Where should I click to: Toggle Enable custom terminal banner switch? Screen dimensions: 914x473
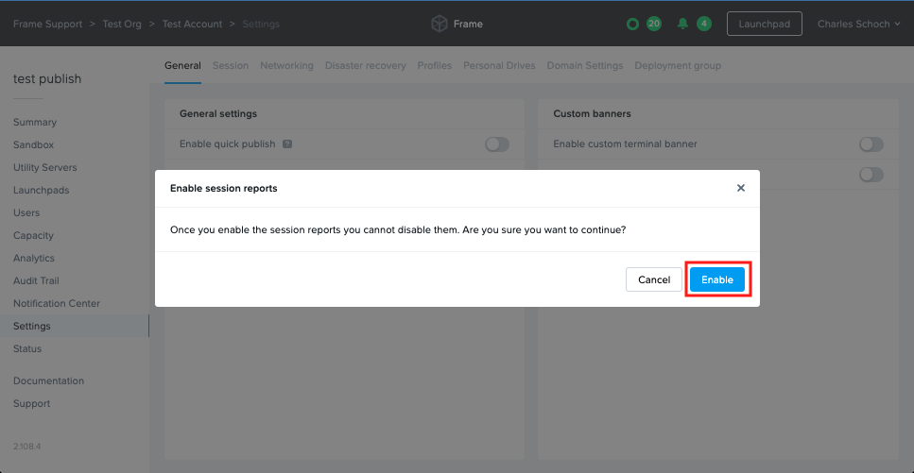click(871, 144)
